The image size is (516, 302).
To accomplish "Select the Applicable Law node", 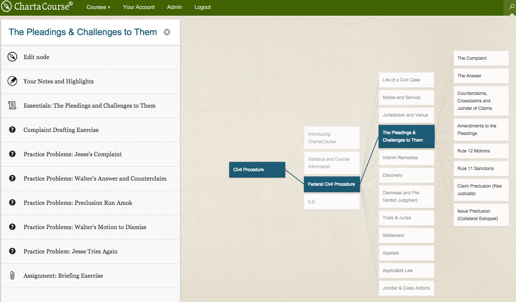I will [x=407, y=271].
